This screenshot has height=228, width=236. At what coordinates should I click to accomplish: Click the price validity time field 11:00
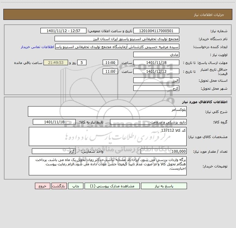[x=110, y=71]
